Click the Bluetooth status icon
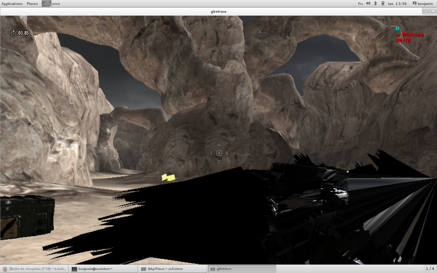Screen dimensions: 437x273 point(375,3)
